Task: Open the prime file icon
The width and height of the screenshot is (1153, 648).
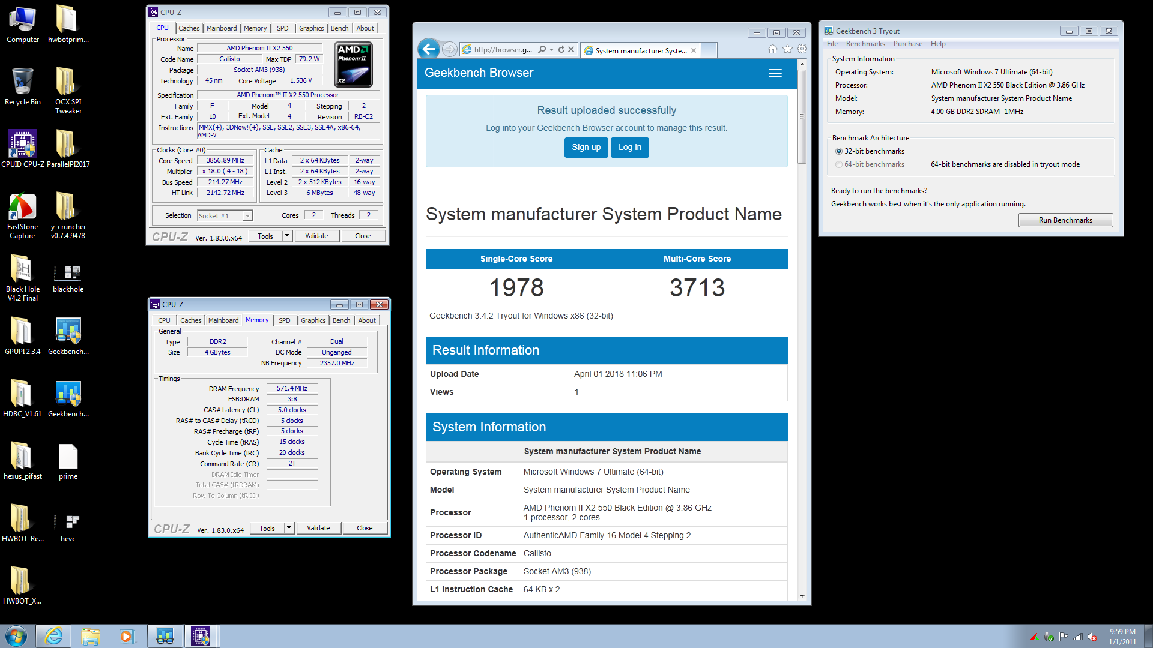Action: tap(68, 461)
